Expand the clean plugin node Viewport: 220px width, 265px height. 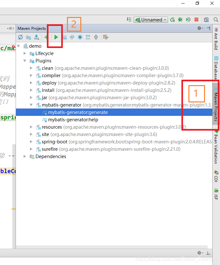click(31, 68)
